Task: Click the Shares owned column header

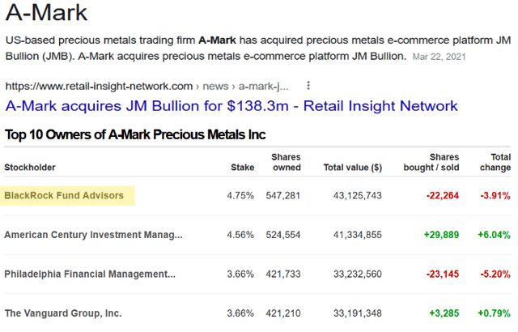Action: (x=286, y=162)
